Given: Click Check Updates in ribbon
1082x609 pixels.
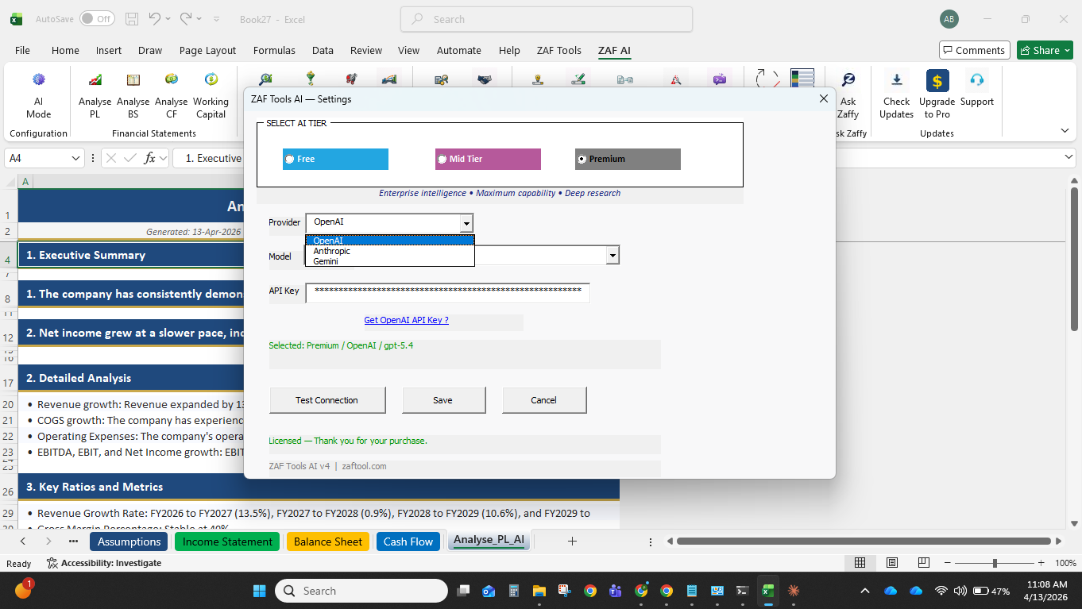Looking at the screenshot, I should tap(896, 94).
